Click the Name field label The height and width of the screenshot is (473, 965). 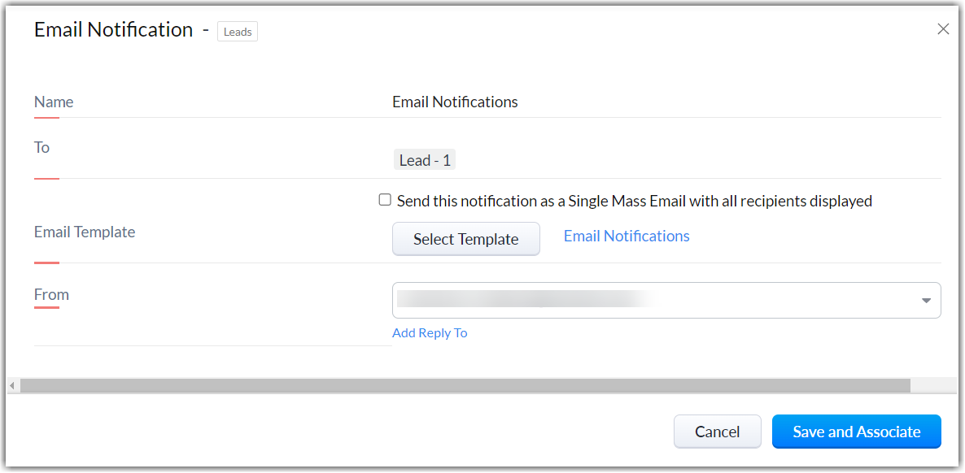pos(54,102)
